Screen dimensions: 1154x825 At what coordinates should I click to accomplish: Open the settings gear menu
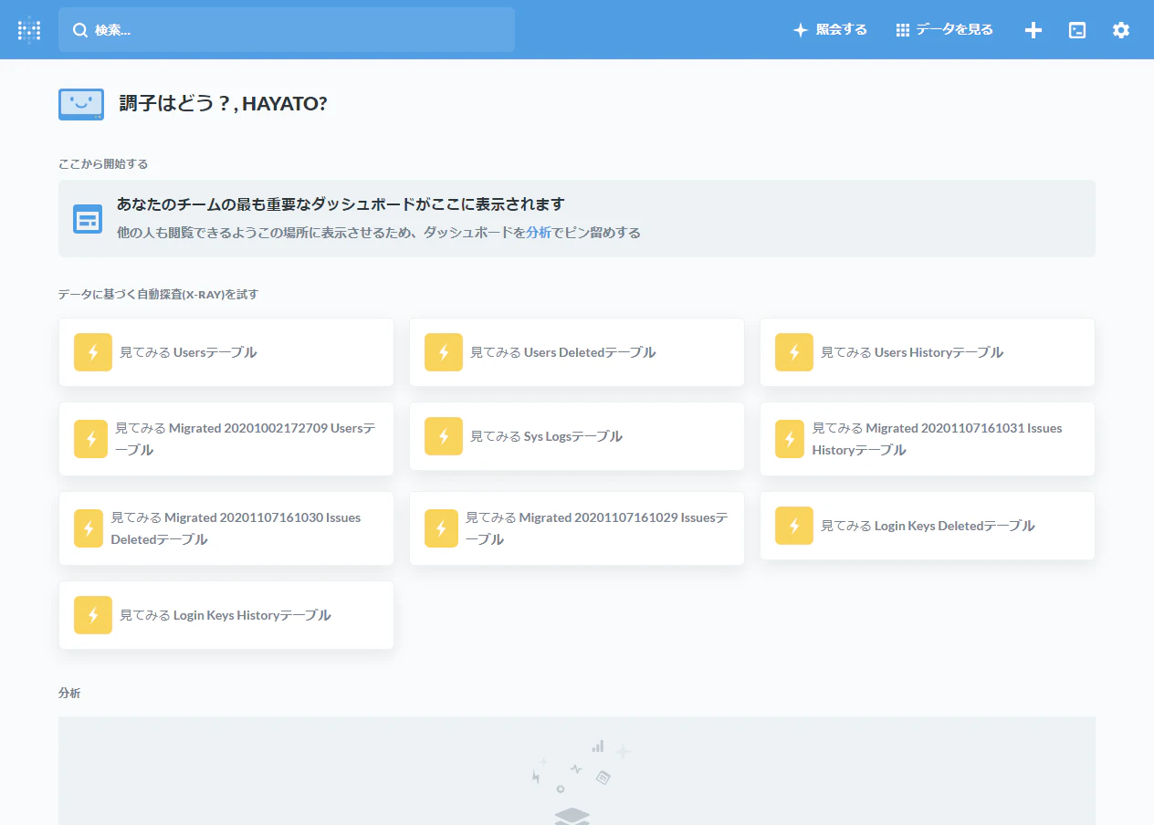click(x=1121, y=30)
